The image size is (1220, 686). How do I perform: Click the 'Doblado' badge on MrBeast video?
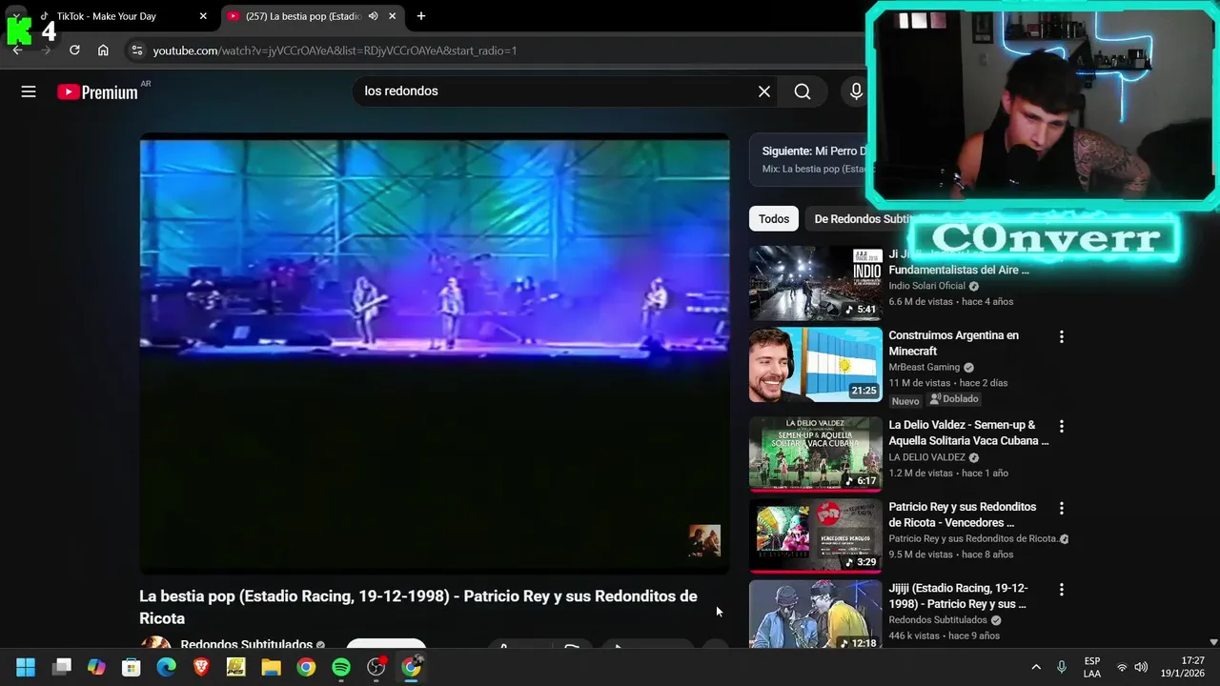[x=954, y=399]
